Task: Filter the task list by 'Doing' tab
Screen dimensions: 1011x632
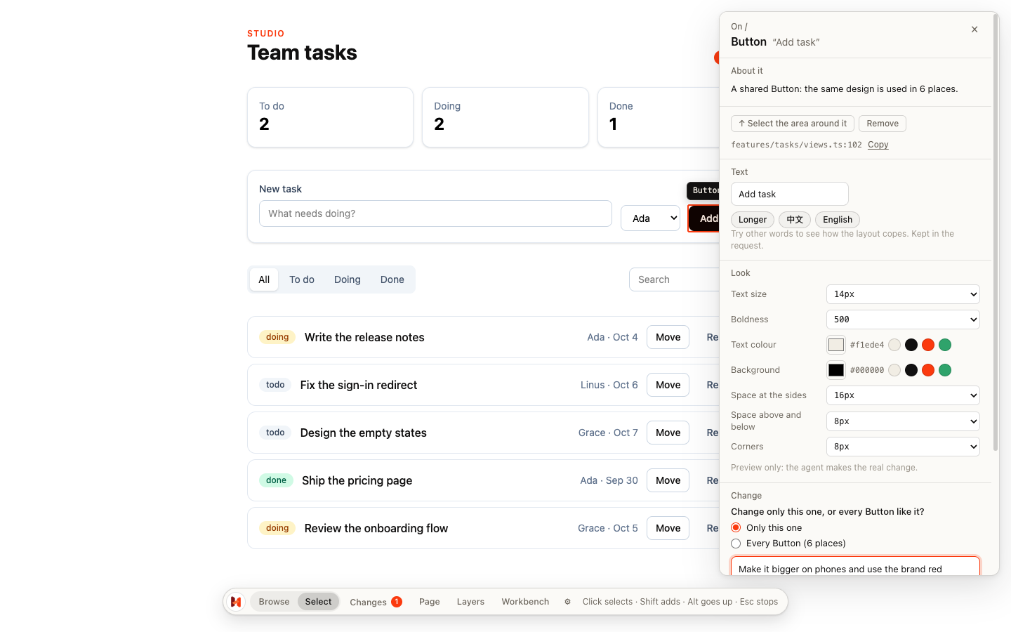Action: point(348,279)
